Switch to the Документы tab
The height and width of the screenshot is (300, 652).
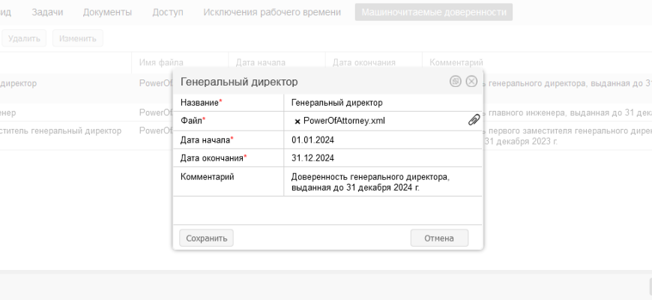pos(107,12)
